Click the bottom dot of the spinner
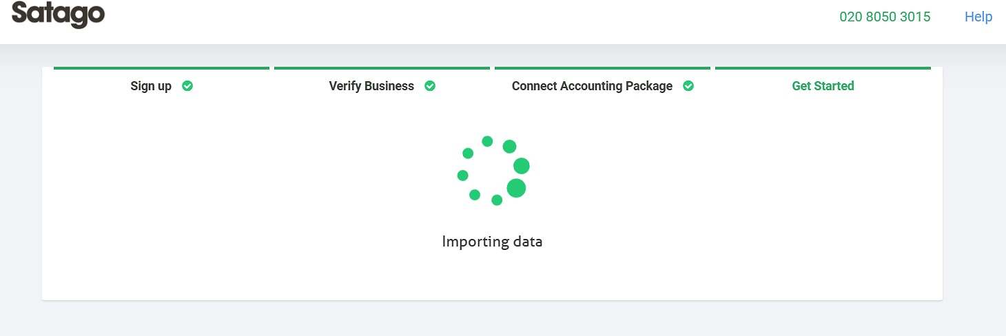This screenshot has height=336, width=1006. coord(497,200)
